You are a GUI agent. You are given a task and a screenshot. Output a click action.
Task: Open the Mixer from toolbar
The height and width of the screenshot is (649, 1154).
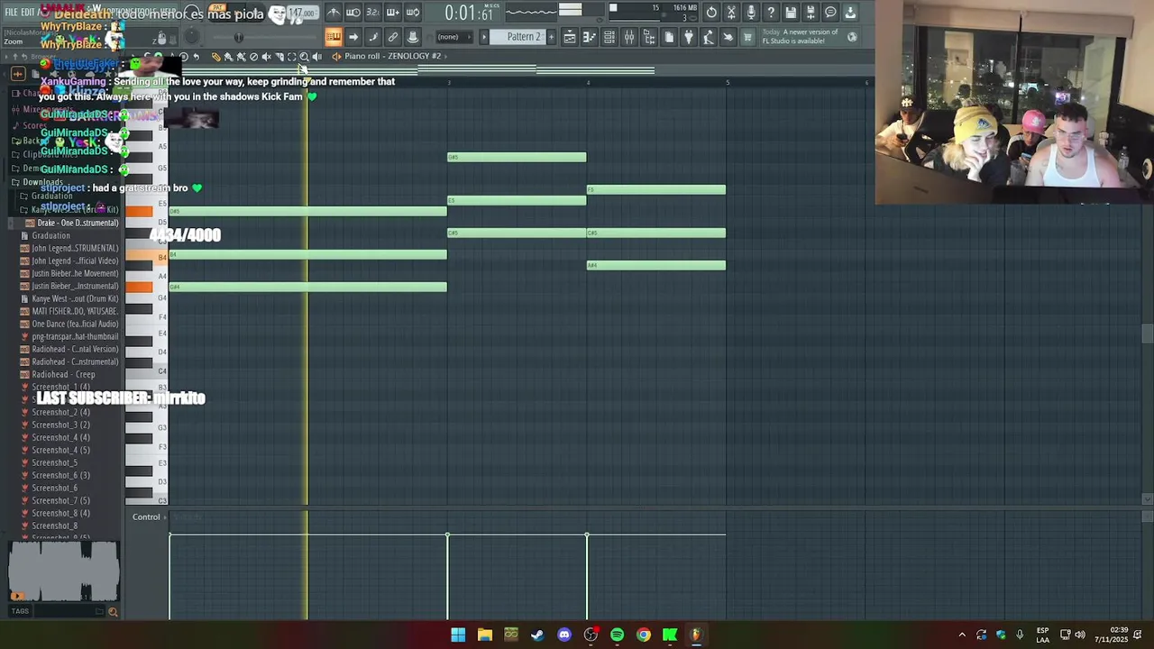point(629,37)
